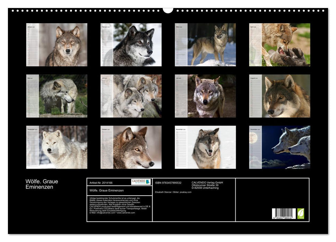Click the barcode at the bottom right
The height and width of the screenshot is (242, 336).
coord(283,214)
